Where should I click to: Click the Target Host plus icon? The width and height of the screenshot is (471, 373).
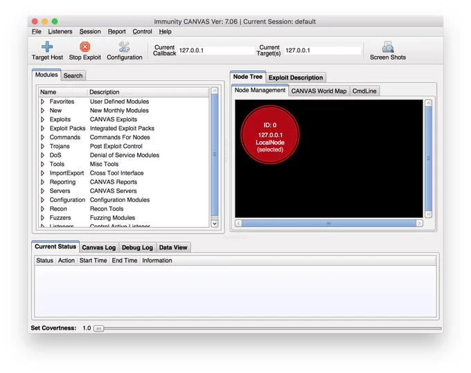click(47, 47)
